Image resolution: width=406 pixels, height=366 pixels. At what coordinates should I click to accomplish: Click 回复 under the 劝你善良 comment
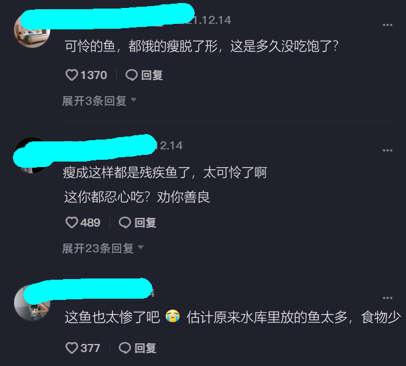point(145,223)
